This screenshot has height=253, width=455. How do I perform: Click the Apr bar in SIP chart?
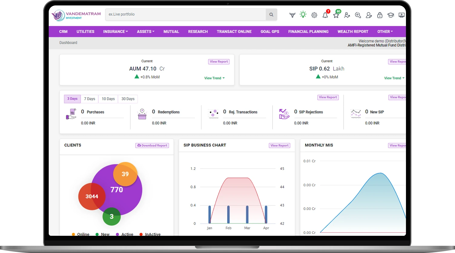266,215
